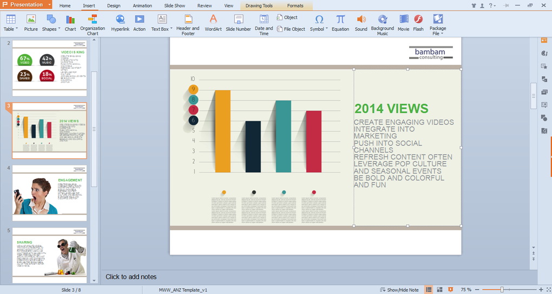Screen dimensions: 552x294
Task: Open the Organization Chart tool
Action: [x=93, y=25]
